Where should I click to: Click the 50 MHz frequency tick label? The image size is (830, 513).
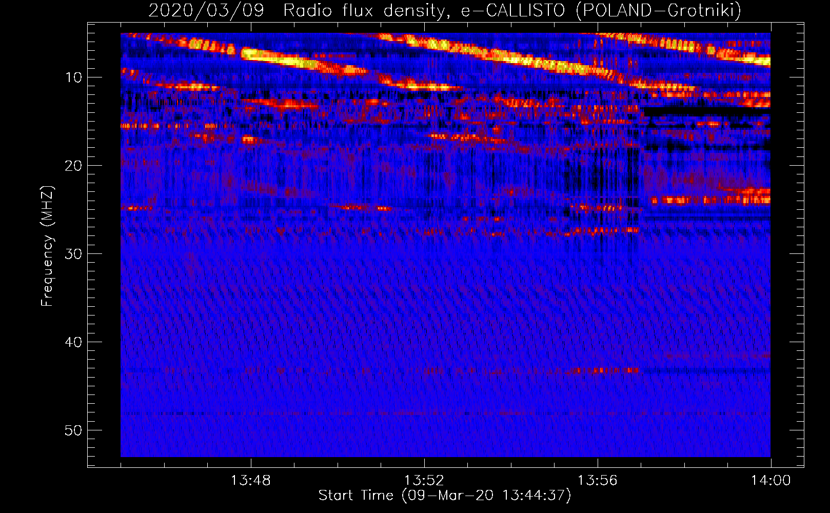(x=74, y=430)
